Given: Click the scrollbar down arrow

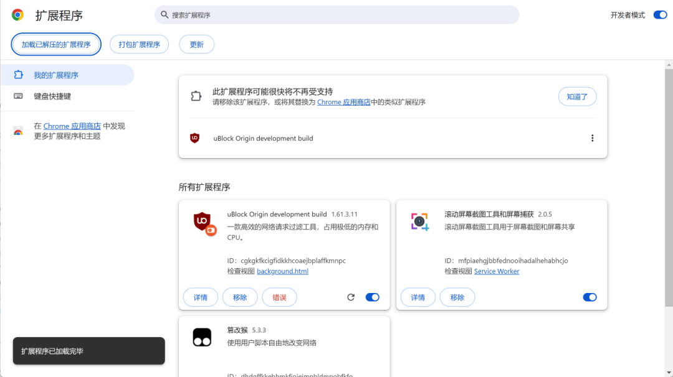Looking at the screenshot, I should pyautogui.click(x=669, y=373).
